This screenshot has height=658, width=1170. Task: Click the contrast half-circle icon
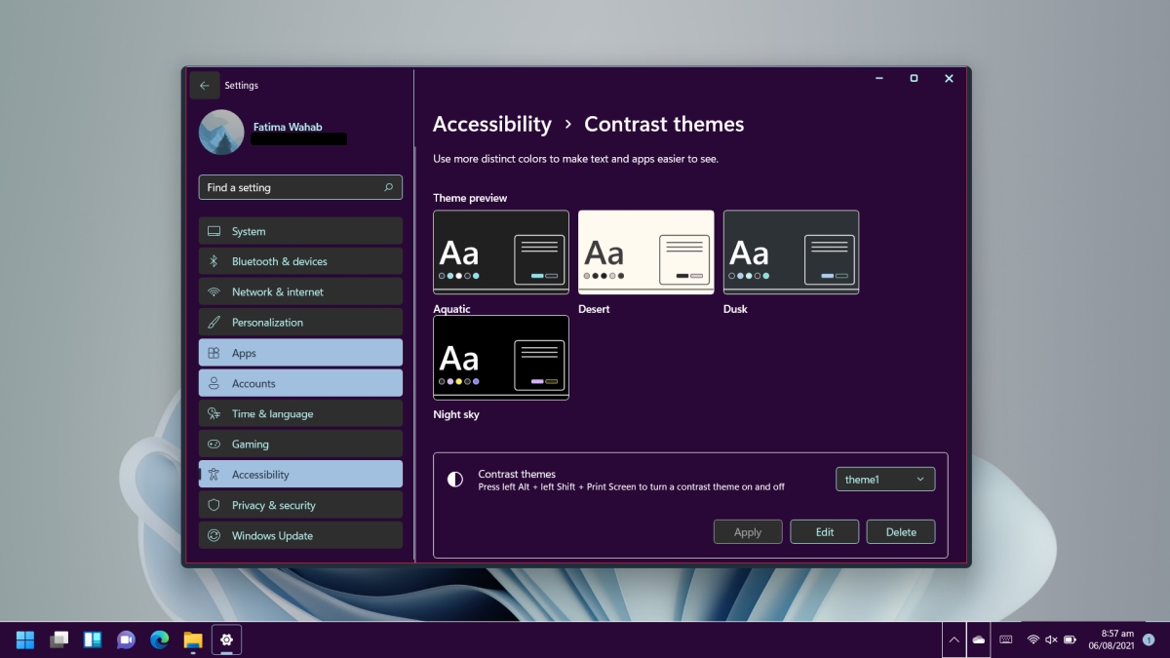[x=455, y=480]
